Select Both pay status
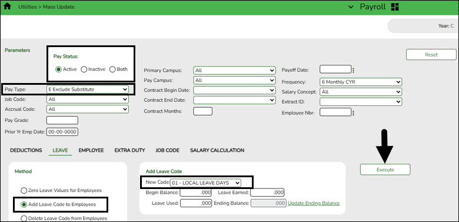 click(x=112, y=69)
